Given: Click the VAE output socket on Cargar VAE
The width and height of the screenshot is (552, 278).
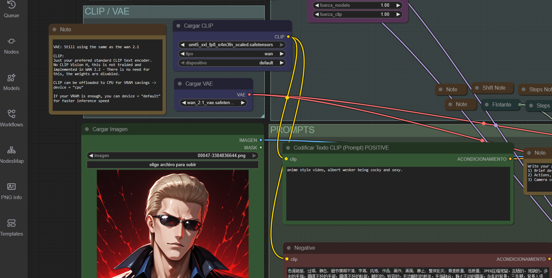Looking at the screenshot, I should click(x=249, y=95).
